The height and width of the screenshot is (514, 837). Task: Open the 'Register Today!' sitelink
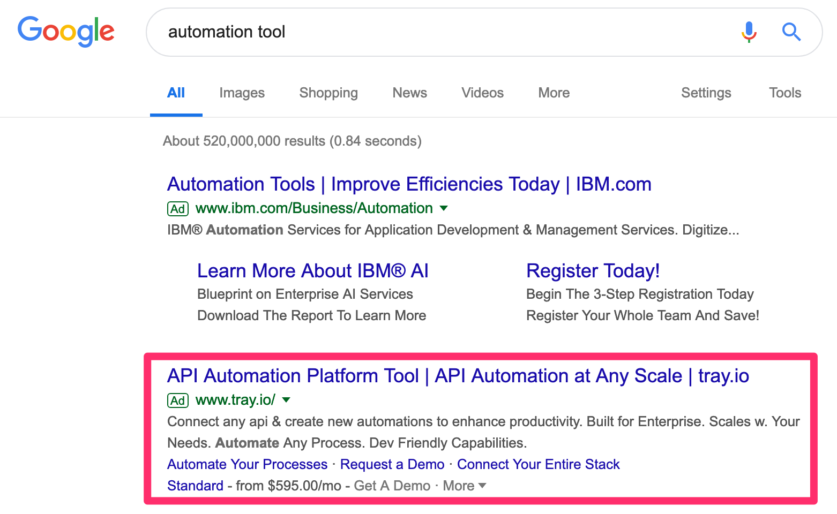coord(593,271)
